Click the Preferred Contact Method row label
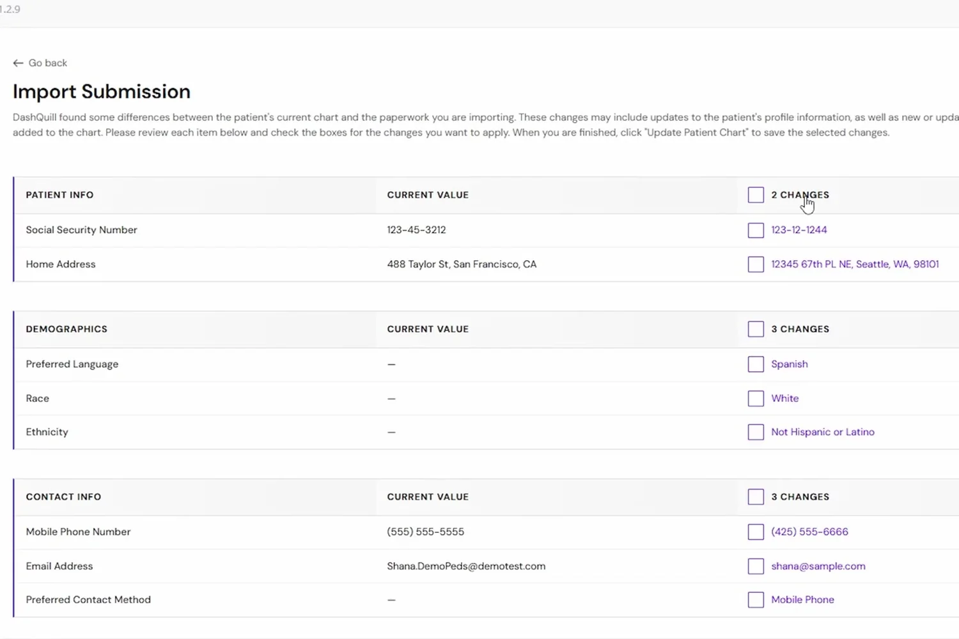The height and width of the screenshot is (639, 959). pyautogui.click(x=88, y=600)
